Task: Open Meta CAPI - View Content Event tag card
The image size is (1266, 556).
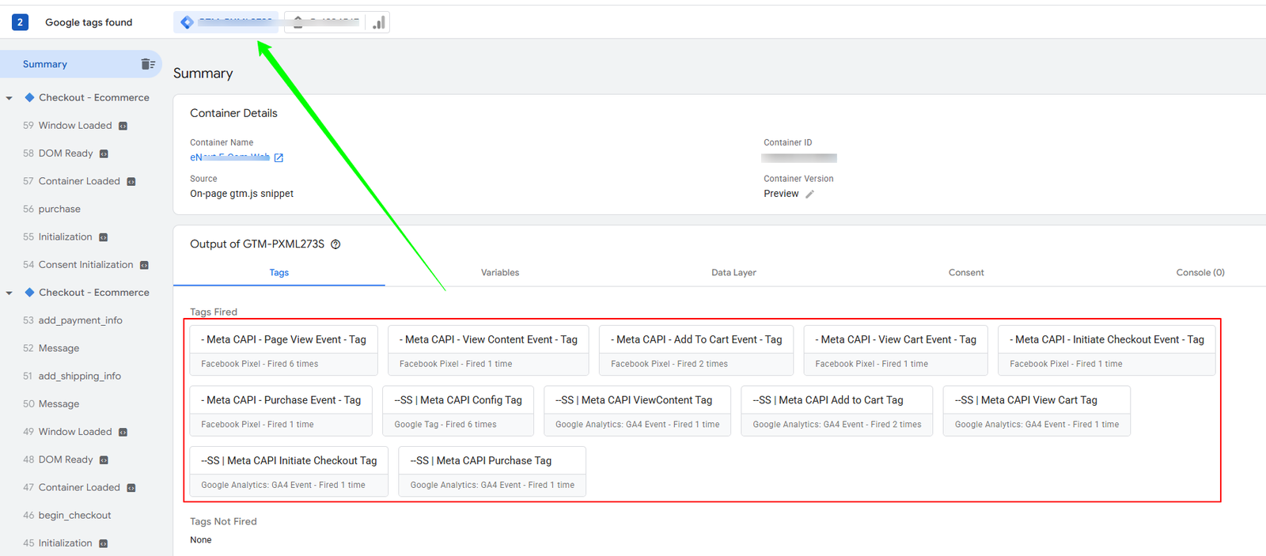Action: tap(488, 350)
